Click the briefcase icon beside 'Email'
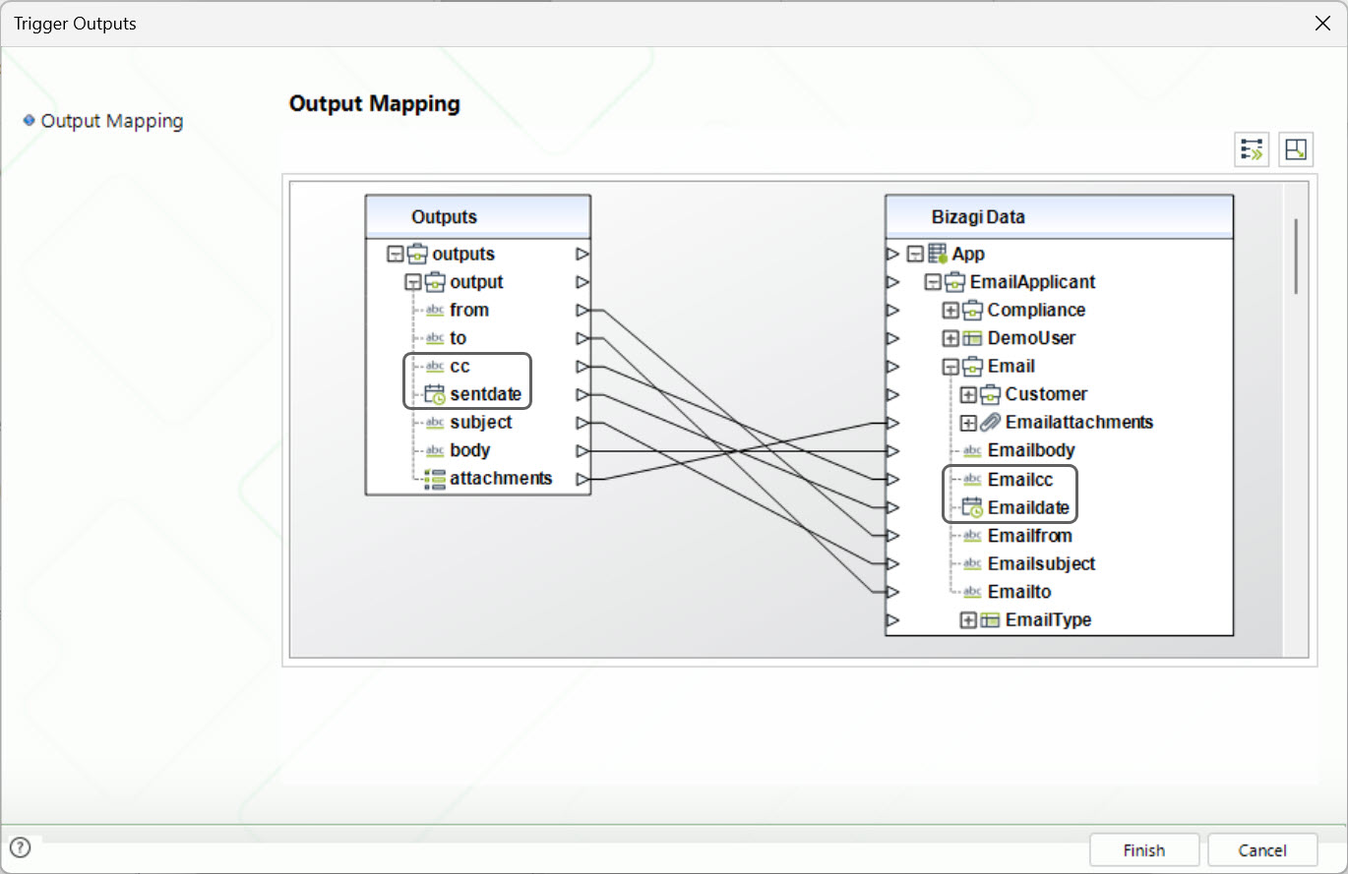The height and width of the screenshot is (874, 1348). click(973, 366)
